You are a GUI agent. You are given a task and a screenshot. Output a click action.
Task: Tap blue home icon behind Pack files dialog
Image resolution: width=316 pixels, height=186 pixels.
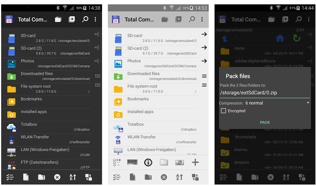pos(280,38)
